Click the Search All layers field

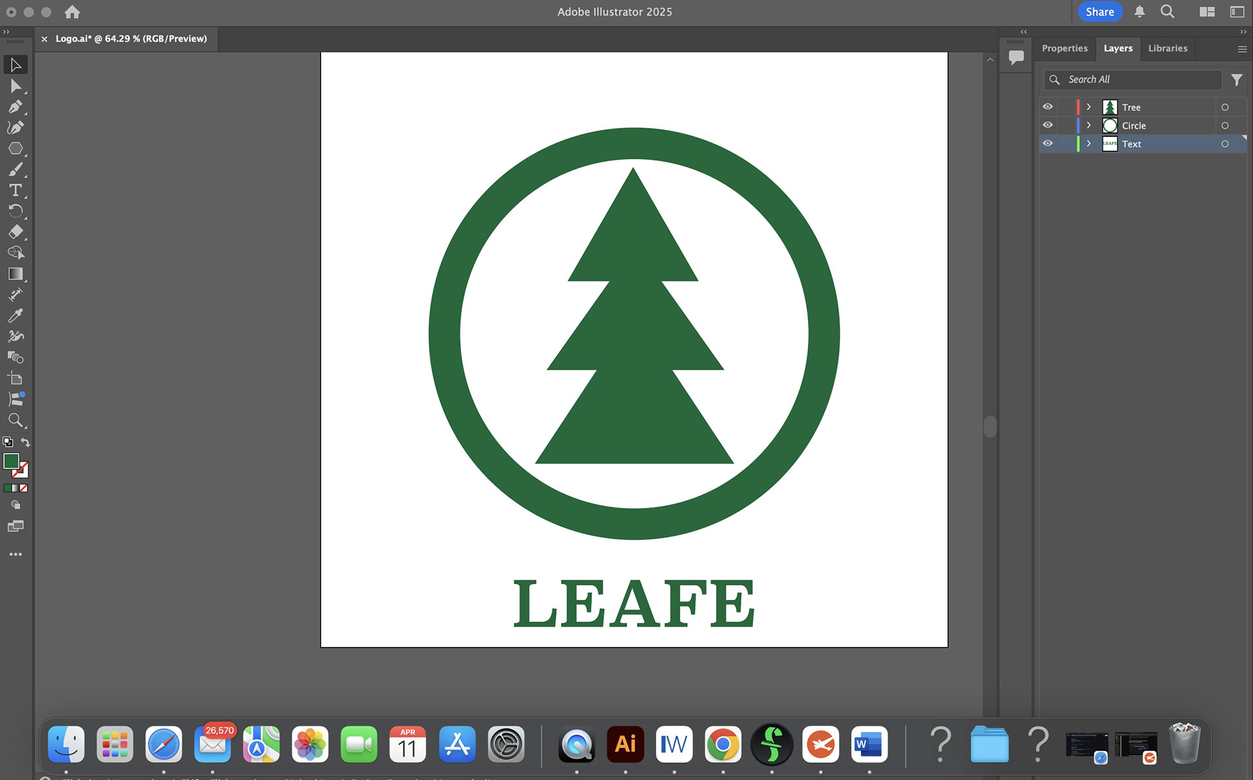(x=1142, y=80)
